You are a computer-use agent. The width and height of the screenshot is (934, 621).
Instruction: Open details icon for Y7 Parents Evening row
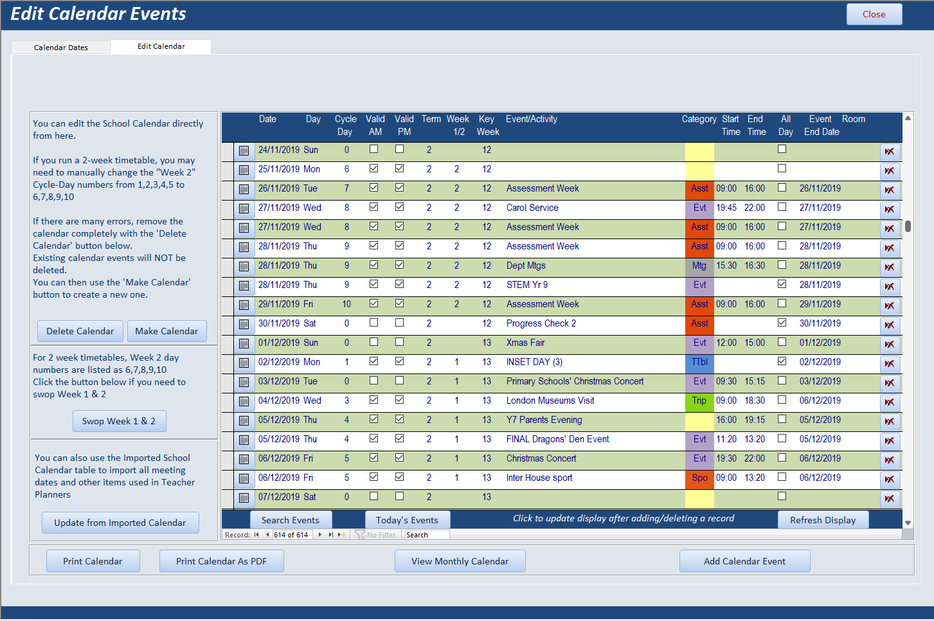click(244, 421)
